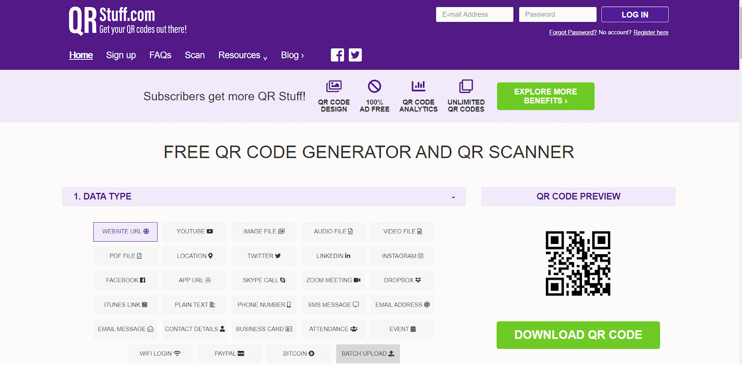Viewport: 742px width, 365px height.
Task: Select the Website URL data type
Action: click(x=125, y=232)
